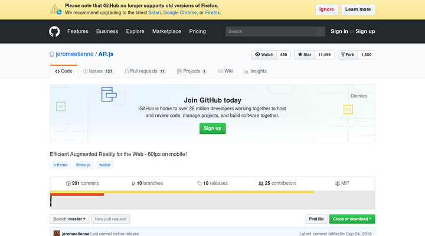
Task: Click jeromeetienne's avatar in the latest commit row
Action: [57, 233]
